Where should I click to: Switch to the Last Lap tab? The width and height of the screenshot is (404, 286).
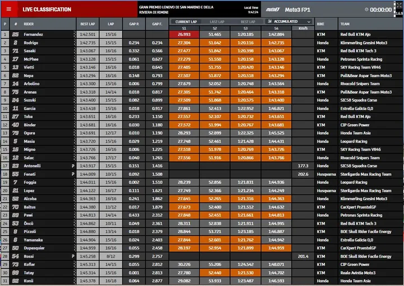(x=217, y=22)
